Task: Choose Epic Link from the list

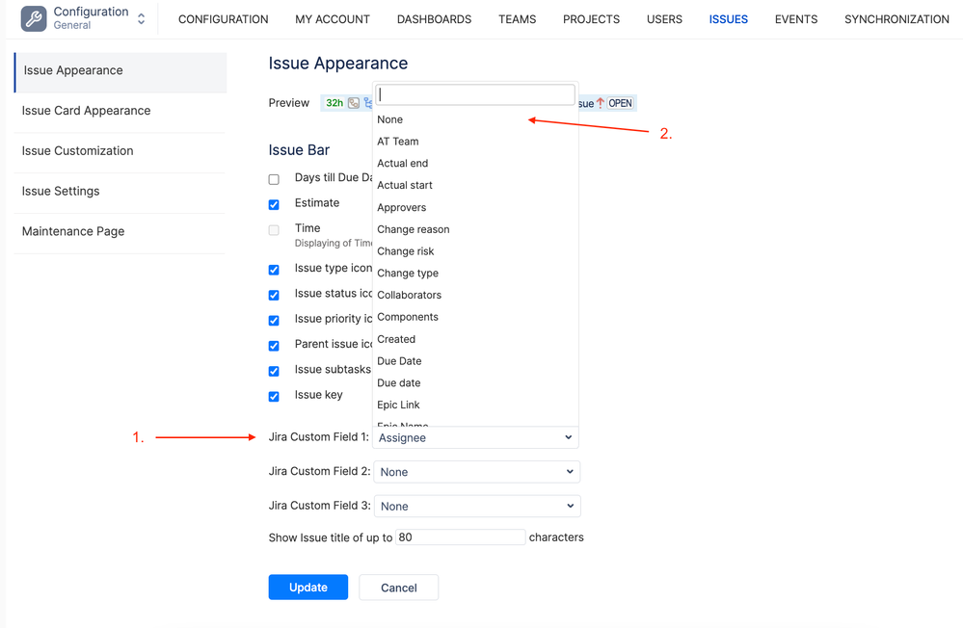Action: (475, 406)
